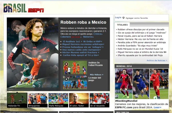Screen dimensions: 172x113
Task: Open the Cobertura link
Action: pos(65,37)
